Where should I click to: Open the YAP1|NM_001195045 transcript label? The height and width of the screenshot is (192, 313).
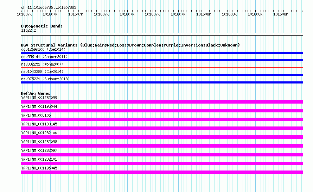click(x=39, y=168)
